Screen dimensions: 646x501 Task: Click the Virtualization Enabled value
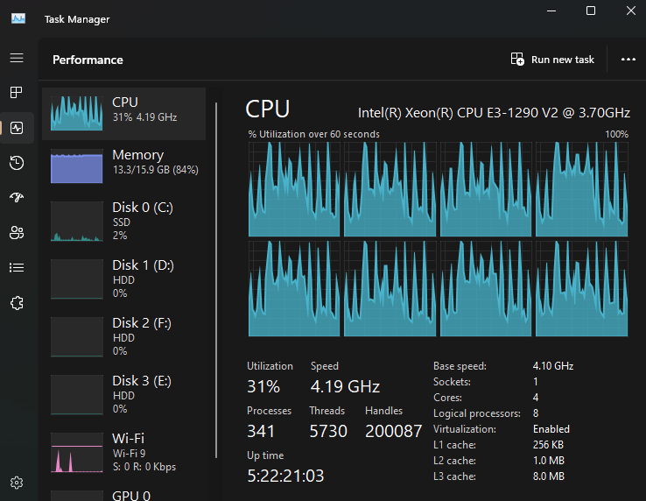(551, 429)
